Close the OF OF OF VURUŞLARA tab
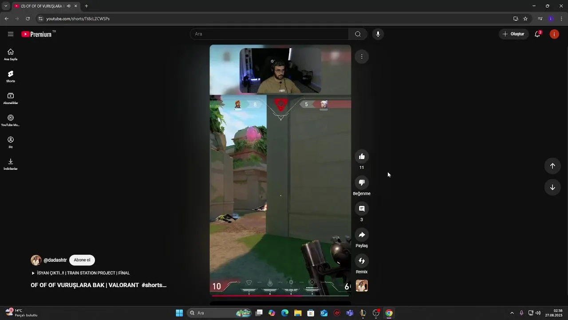Screen dimensions: 568x320 [76, 6]
